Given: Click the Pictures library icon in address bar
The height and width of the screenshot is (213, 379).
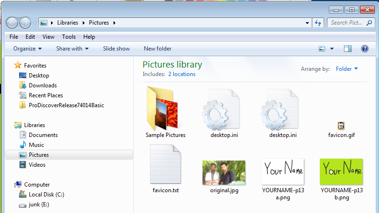Looking at the screenshot, I should [44, 23].
